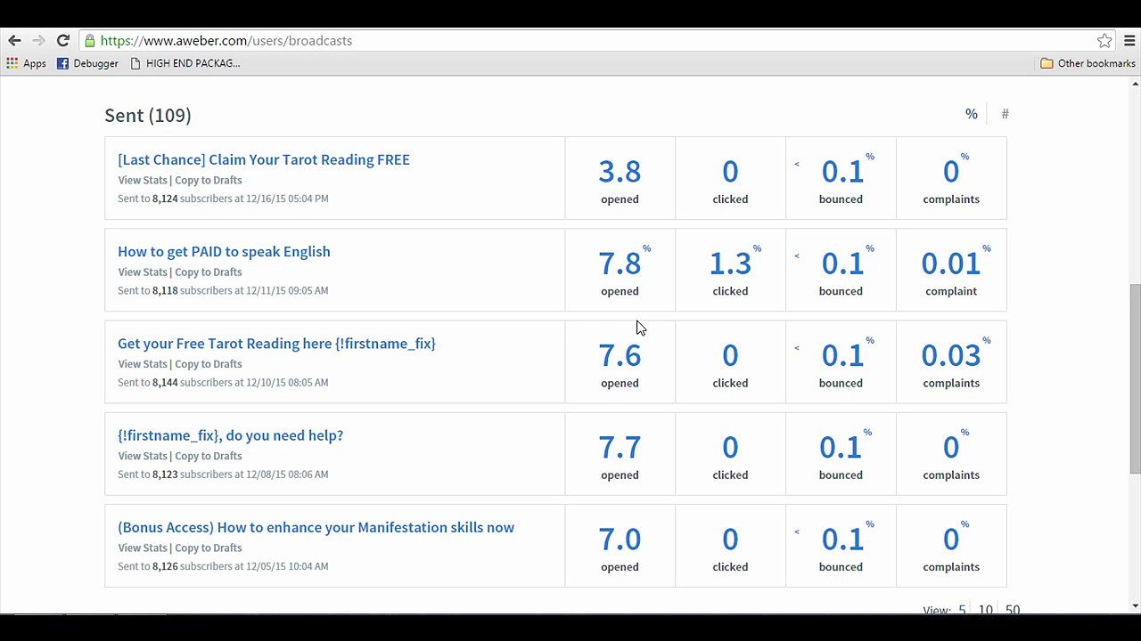Viewport: 1141px width, 641px height.
Task: Copy to Drafts the Bonus Access Manifestation broadcast
Action: tap(209, 548)
